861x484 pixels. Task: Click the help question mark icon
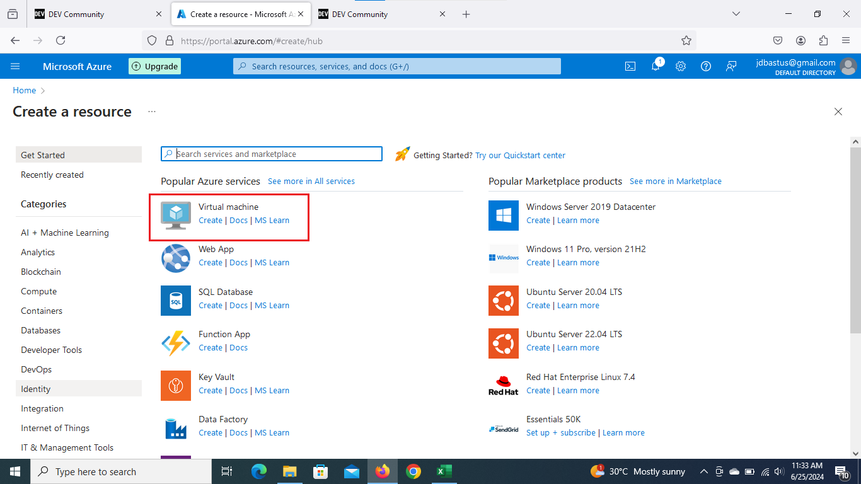pyautogui.click(x=706, y=66)
